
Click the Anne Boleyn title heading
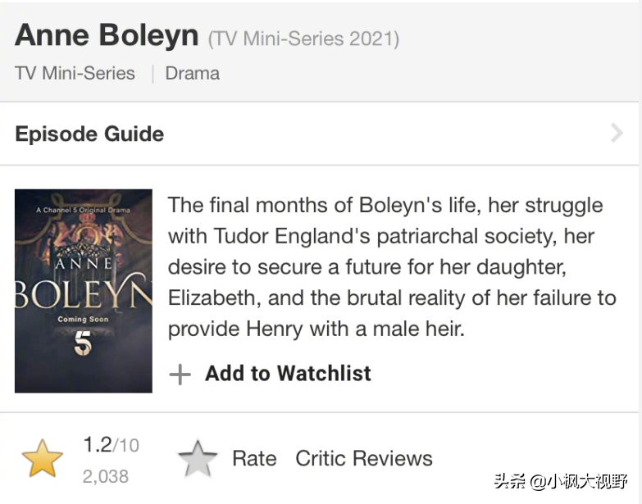[107, 36]
